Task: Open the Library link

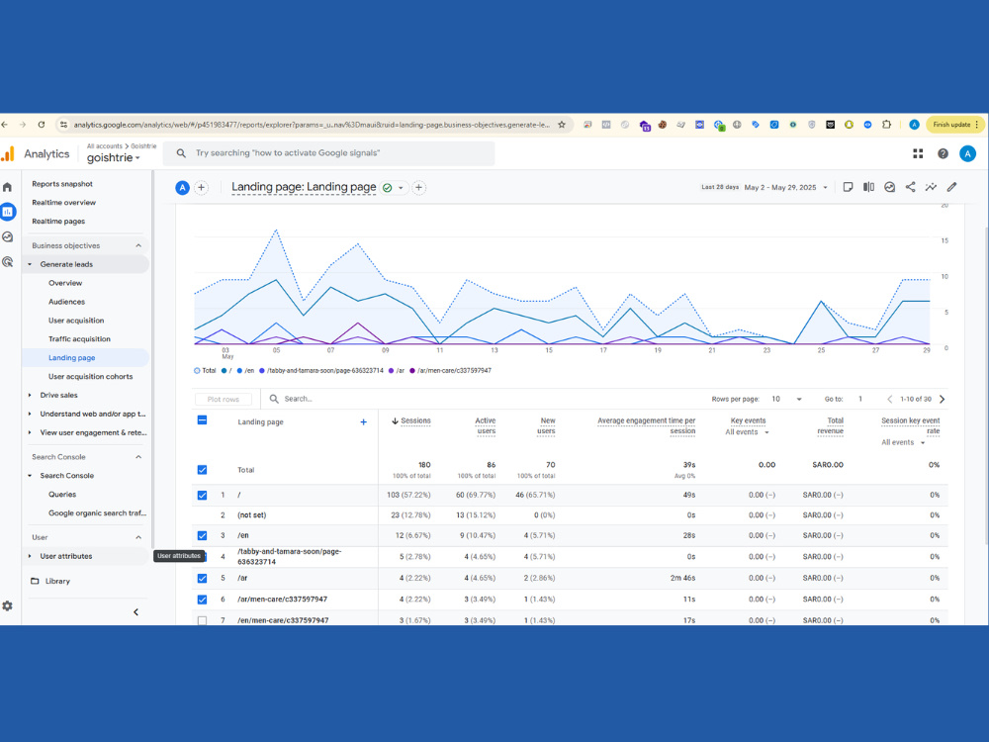Action: pos(57,581)
